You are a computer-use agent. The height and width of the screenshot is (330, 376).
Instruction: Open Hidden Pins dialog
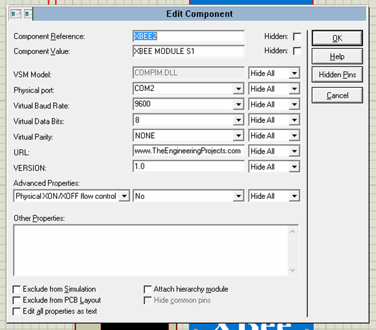pos(337,75)
